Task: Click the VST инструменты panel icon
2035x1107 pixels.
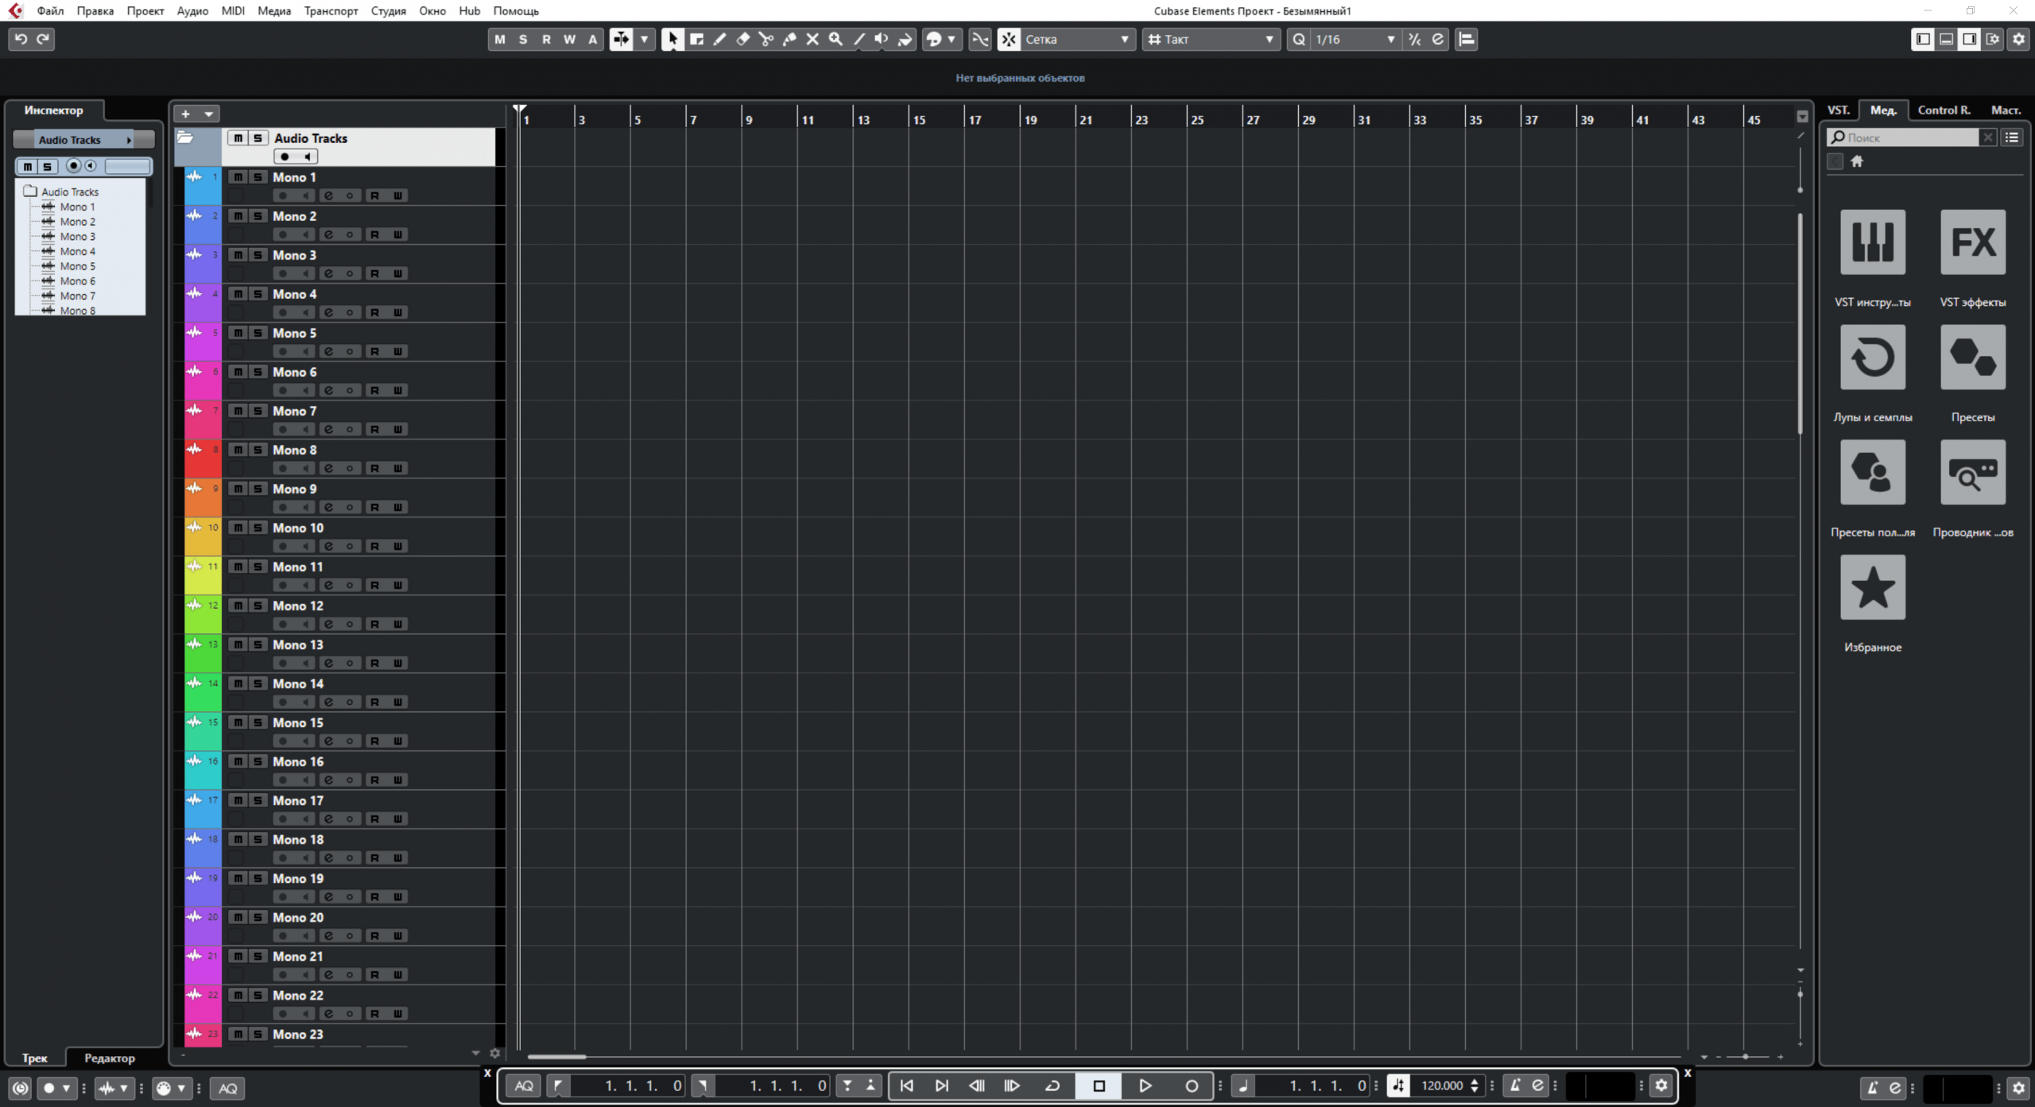Action: 1871,242
